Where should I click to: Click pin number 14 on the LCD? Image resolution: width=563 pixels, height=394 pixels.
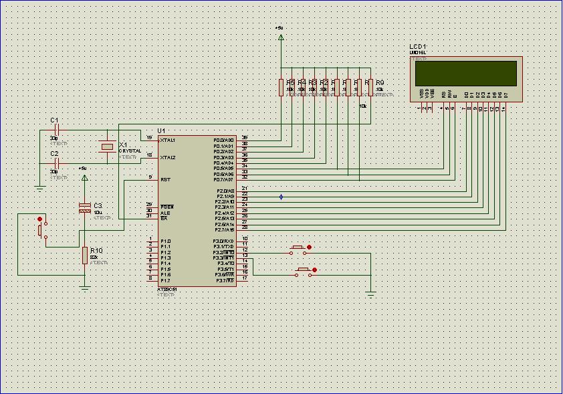pos(503,108)
